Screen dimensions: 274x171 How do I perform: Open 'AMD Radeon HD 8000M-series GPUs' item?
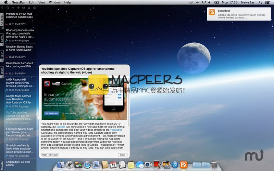[x=20, y=84]
